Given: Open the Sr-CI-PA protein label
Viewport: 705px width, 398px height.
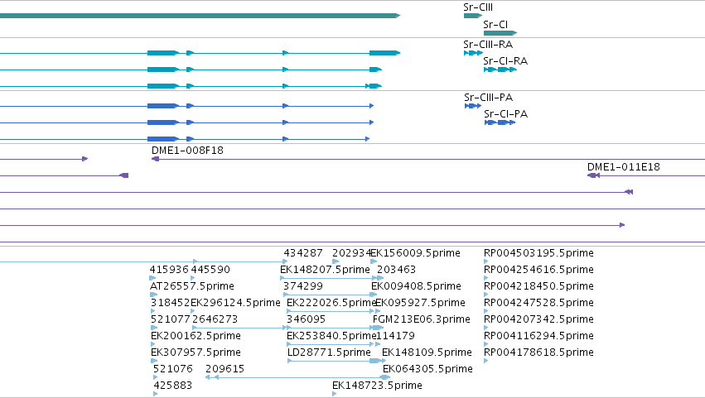Looking at the screenshot, I should (506, 113).
